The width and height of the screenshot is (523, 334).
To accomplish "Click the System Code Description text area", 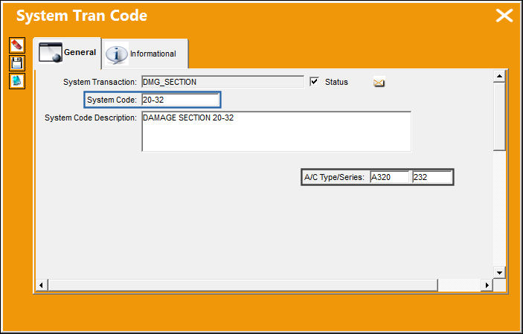I will pos(277,132).
